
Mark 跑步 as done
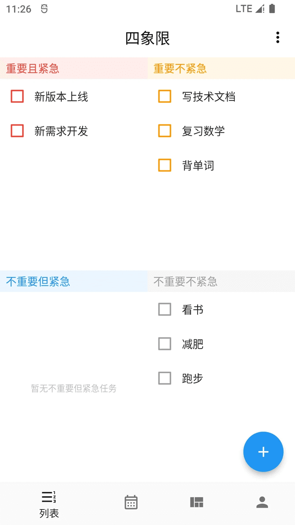(x=165, y=378)
